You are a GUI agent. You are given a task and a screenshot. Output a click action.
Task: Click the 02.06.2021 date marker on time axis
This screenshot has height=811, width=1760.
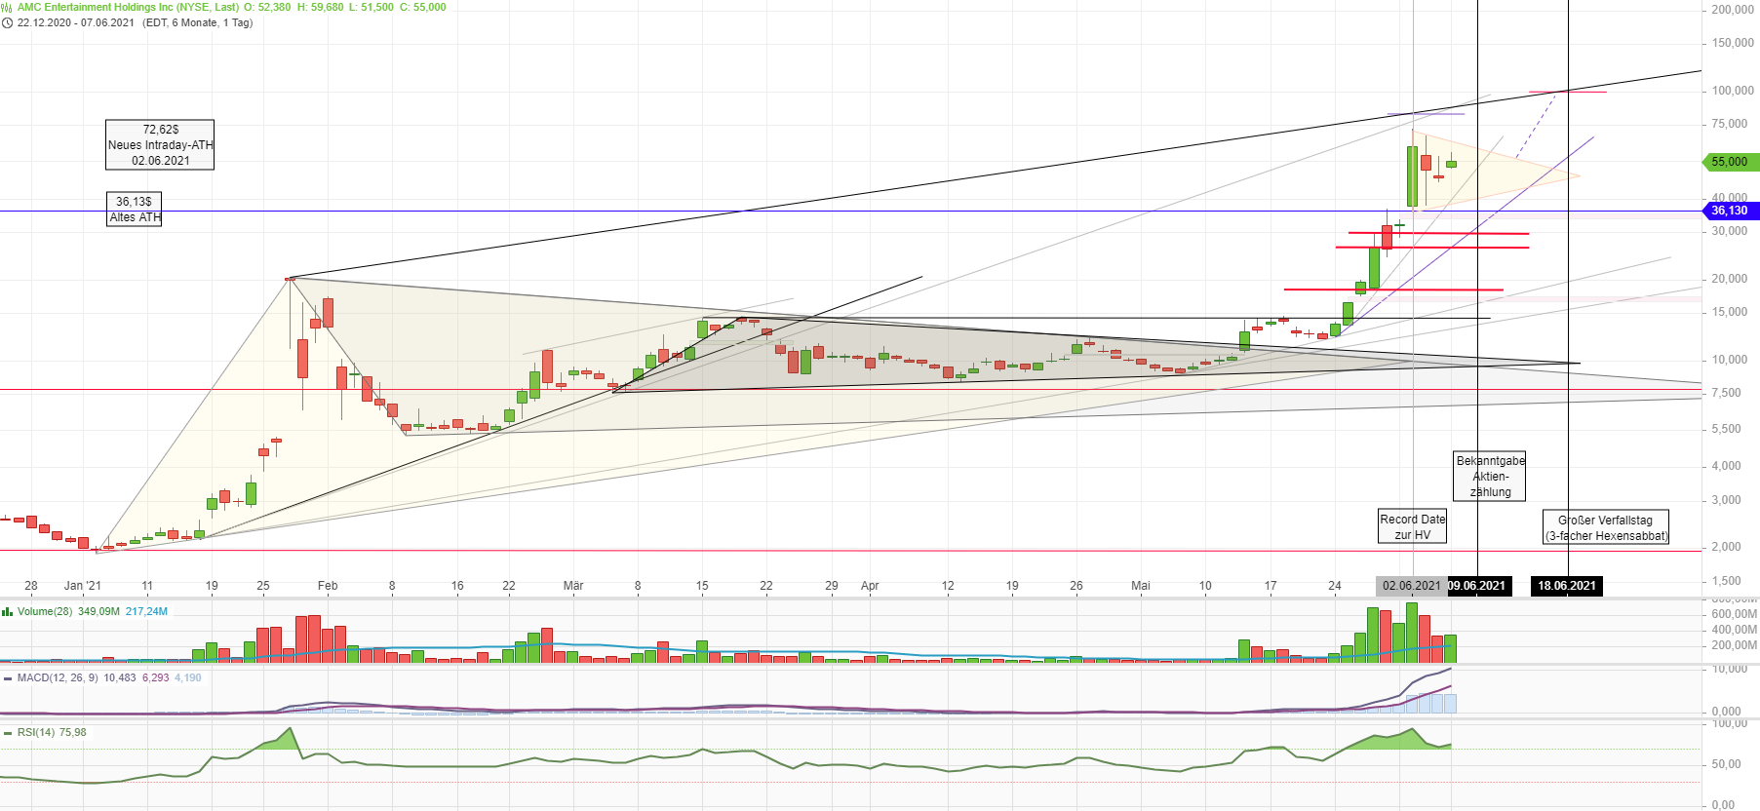tap(1411, 586)
